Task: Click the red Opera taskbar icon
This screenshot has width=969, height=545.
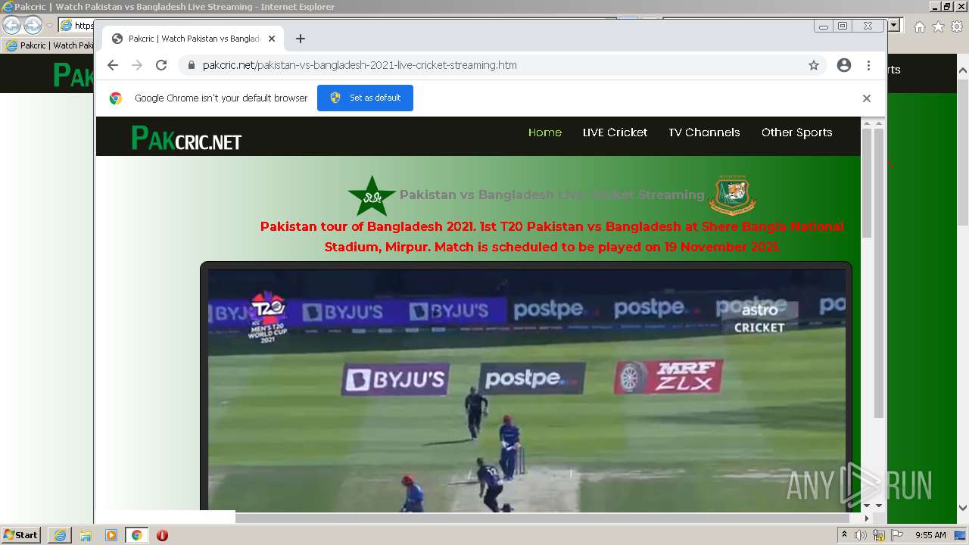Action: tap(162, 535)
